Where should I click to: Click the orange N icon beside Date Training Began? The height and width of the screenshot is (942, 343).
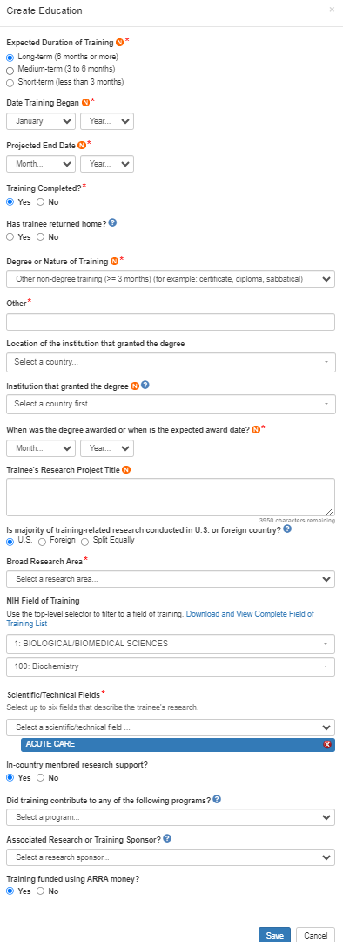pos(85,101)
